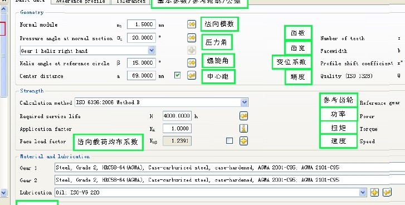This screenshot has width=405, height=205.
Task: Click the Strength group heading
Action: [x=32, y=91]
